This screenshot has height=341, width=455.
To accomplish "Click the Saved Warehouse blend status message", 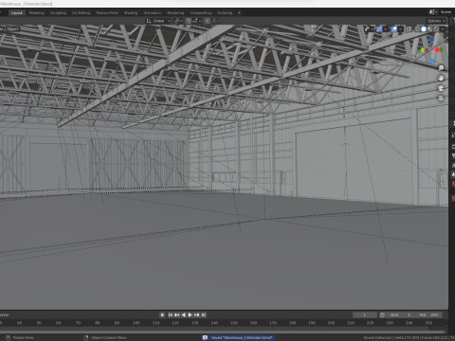I will pyautogui.click(x=242, y=337).
